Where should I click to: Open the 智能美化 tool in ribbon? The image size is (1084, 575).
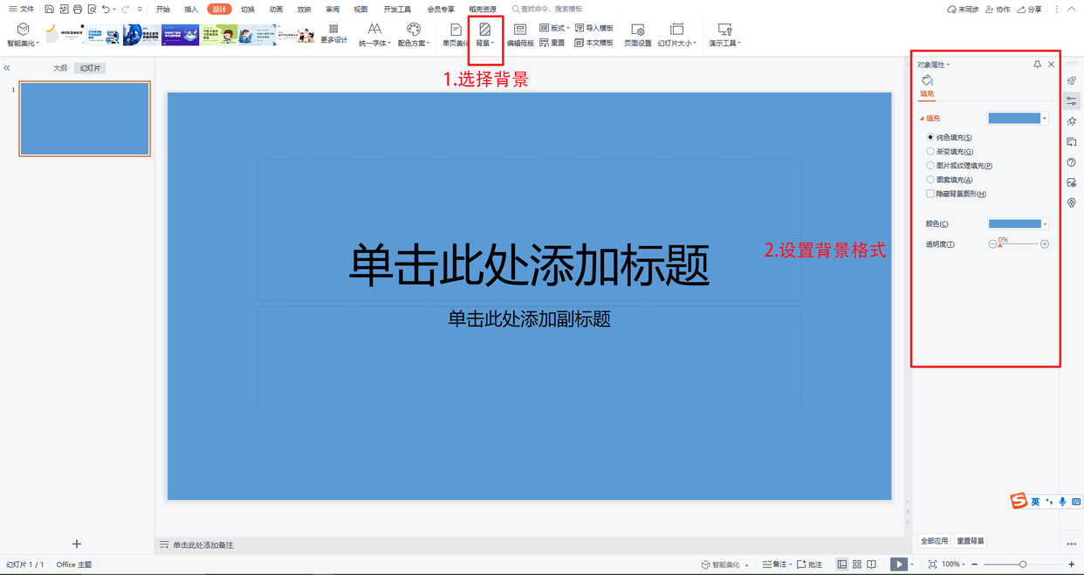point(23,35)
